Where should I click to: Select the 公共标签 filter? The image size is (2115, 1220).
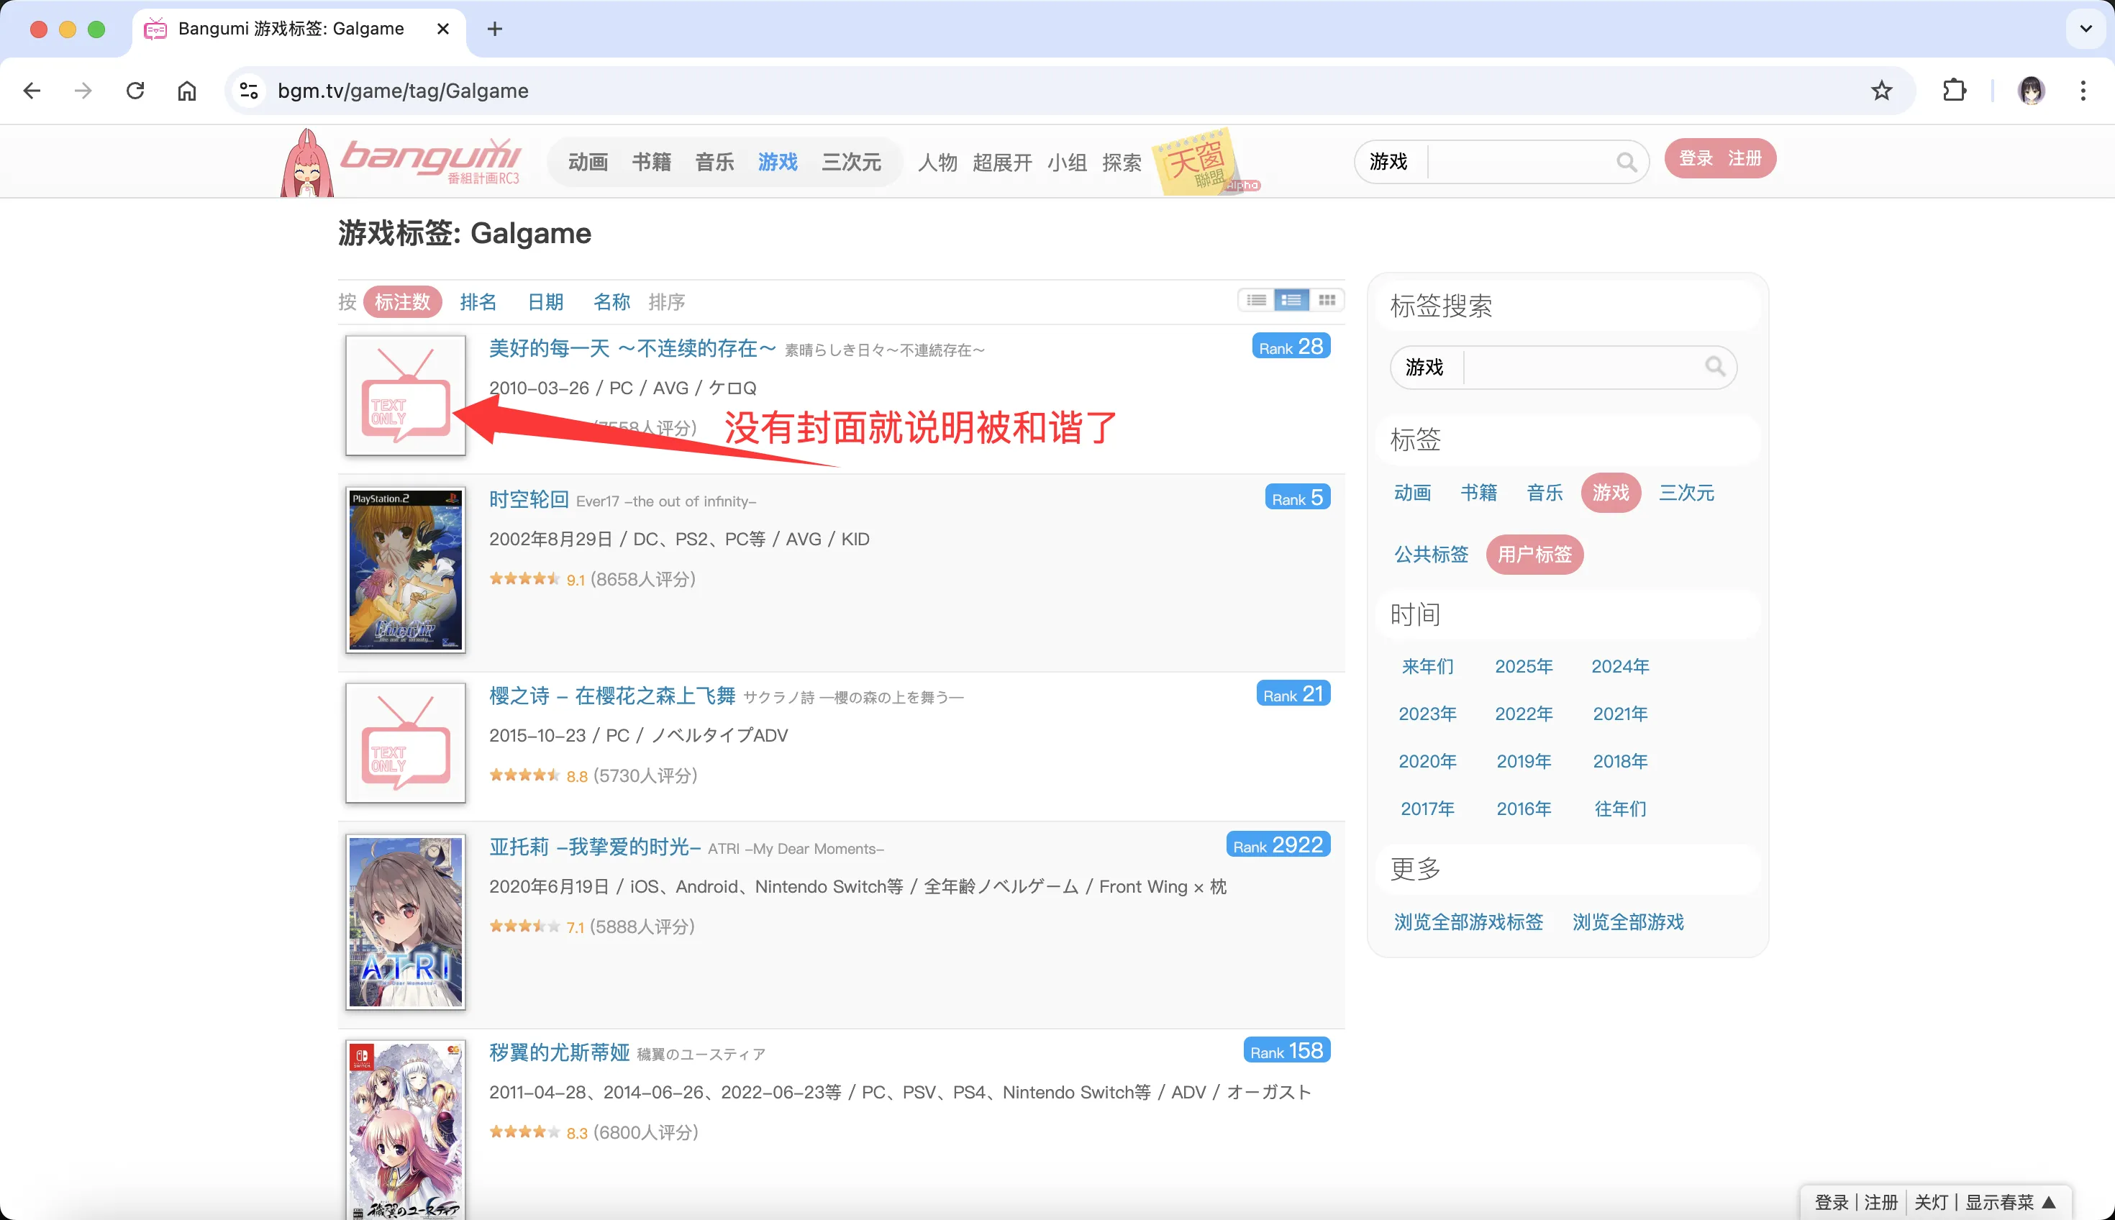coord(1432,554)
